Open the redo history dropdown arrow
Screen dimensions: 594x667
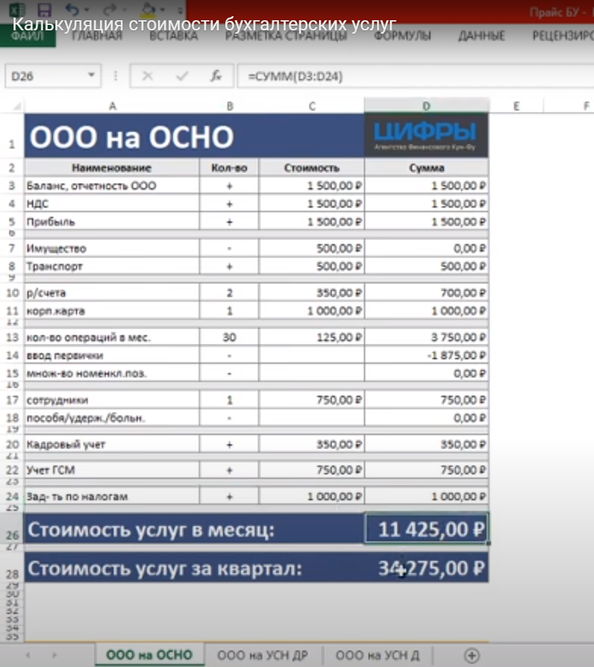(x=124, y=9)
